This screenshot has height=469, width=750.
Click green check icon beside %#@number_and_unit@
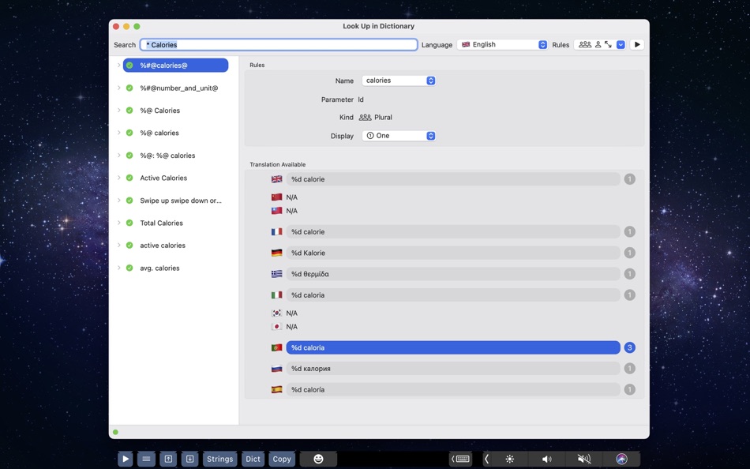click(x=129, y=88)
